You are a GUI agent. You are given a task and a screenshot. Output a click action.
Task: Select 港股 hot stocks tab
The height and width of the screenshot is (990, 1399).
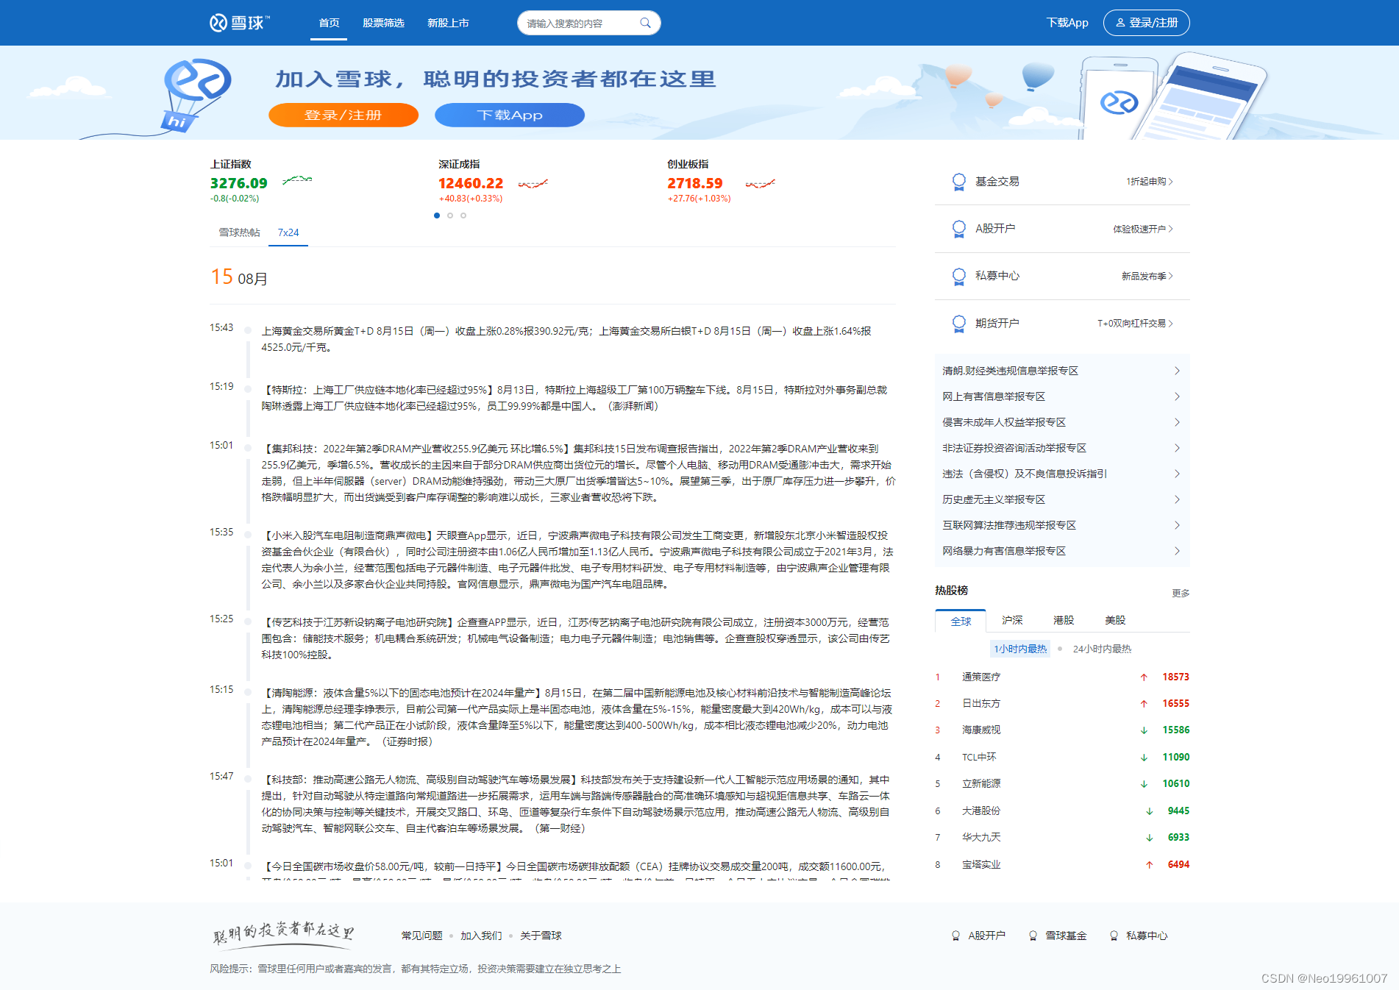click(1064, 620)
